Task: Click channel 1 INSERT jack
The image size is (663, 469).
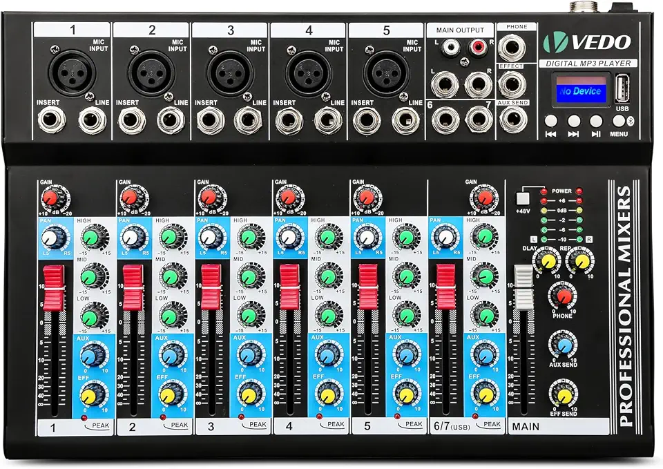Action: pyautogui.click(x=52, y=120)
